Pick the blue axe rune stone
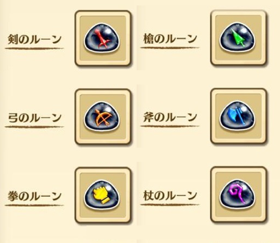 [237, 116]
